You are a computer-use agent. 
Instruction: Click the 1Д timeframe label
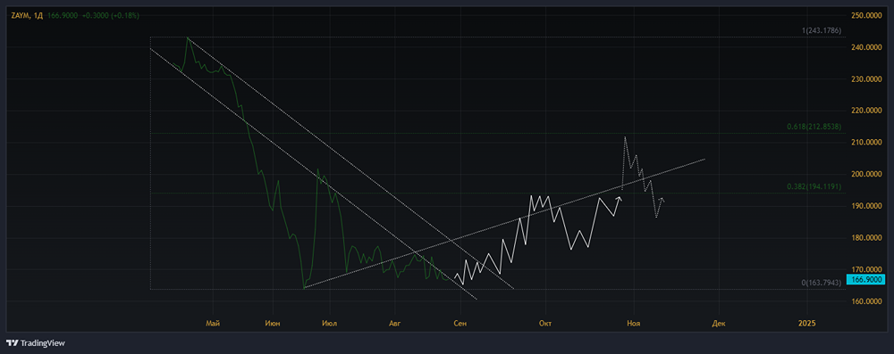tap(38, 15)
